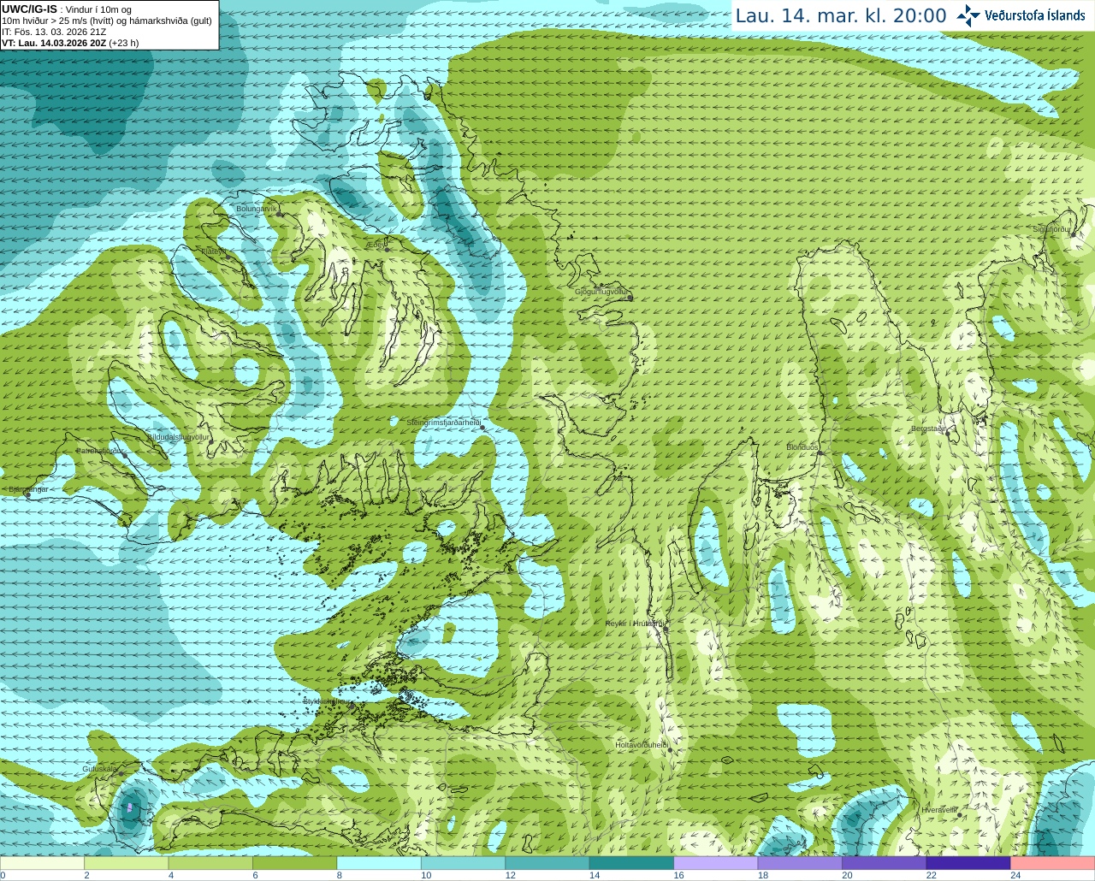Select the 18–20 m/s light purple legend swatch
Viewport: 1095px width, 881px height.
coord(800,862)
